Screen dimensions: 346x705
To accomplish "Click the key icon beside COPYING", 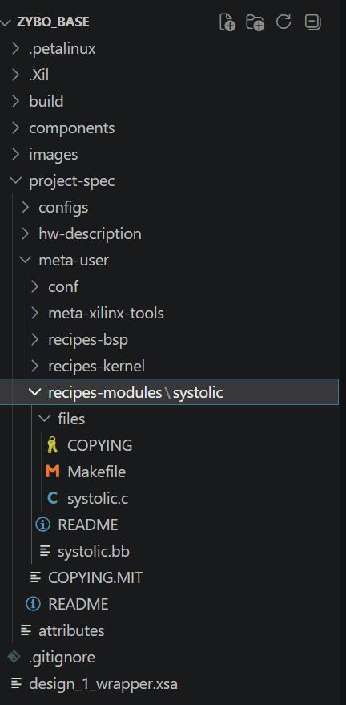I will click(x=53, y=446).
